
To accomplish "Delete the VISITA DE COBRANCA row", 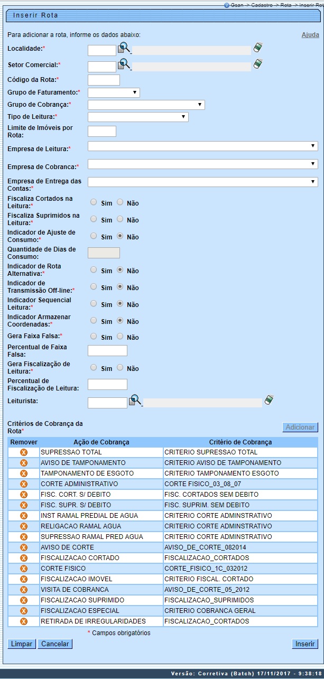I will pos(23,590).
